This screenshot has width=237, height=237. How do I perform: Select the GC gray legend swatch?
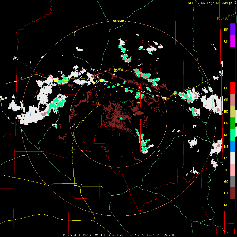(233, 181)
